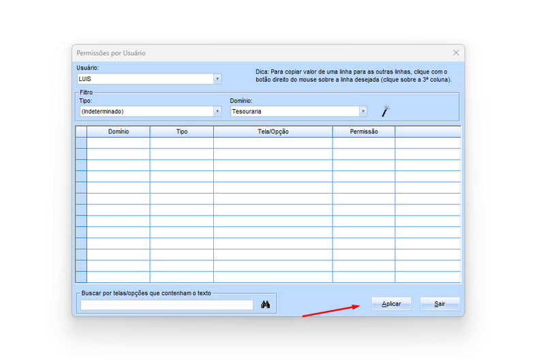Image resolution: width=545 pixels, height=364 pixels.
Task: Click the Domínio column header
Action: point(119,132)
